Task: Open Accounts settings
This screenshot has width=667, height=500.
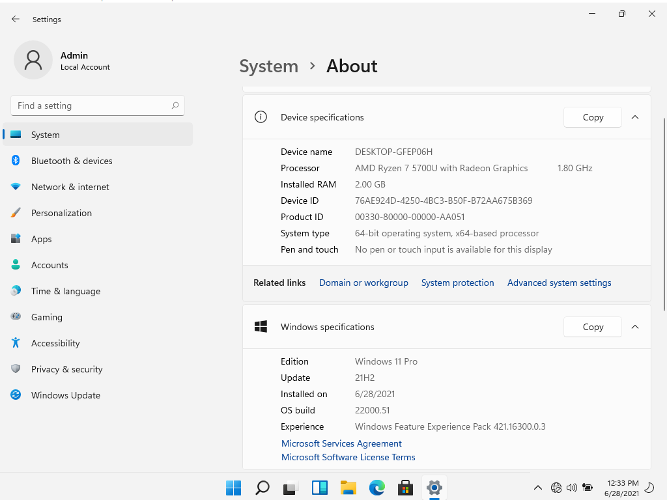Action: point(98,265)
